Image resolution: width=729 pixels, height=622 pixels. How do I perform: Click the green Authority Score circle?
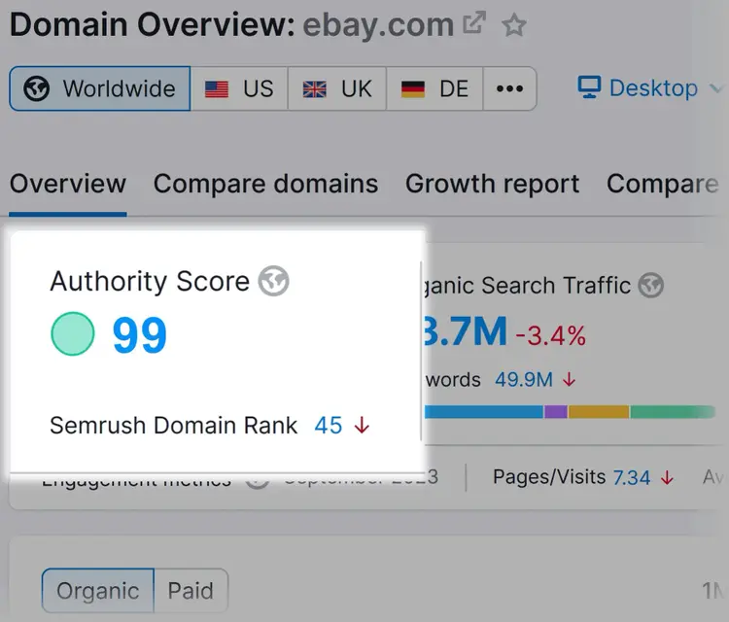click(x=73, y=333)
